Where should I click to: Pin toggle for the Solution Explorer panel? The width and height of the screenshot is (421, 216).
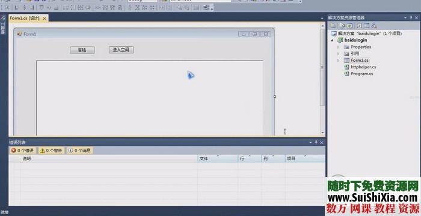click(x=411, y=17)
